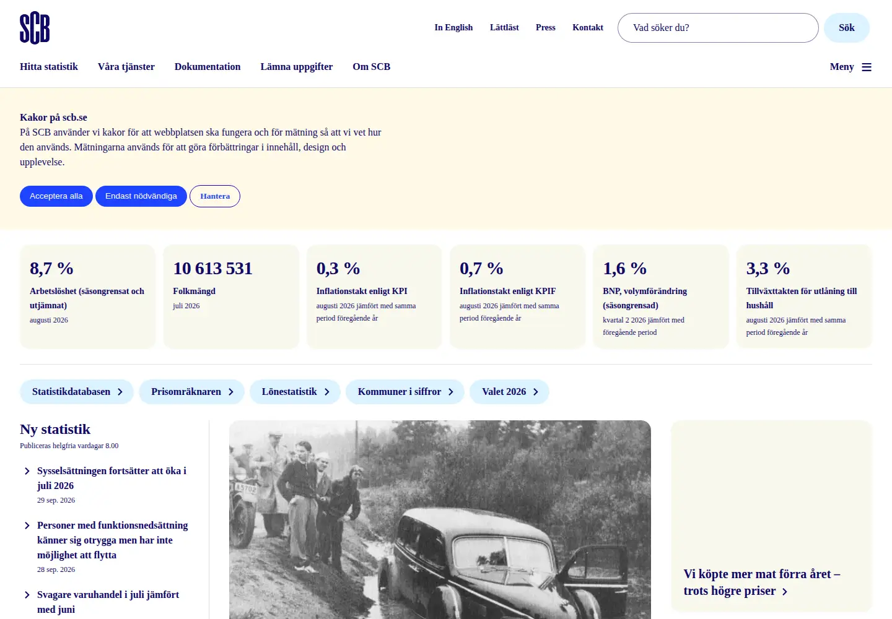Accept all cookies with Acceptera alla

click(x=56, y=196)
